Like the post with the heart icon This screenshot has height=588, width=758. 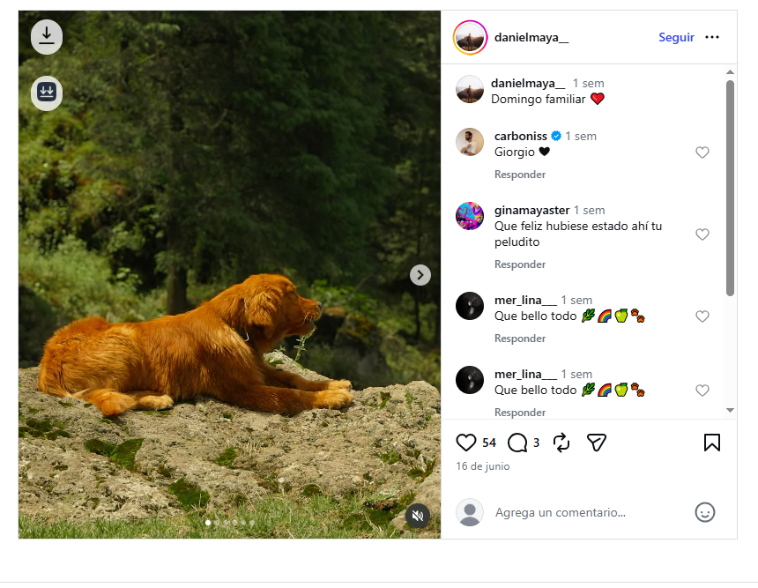tap(466, 443)
